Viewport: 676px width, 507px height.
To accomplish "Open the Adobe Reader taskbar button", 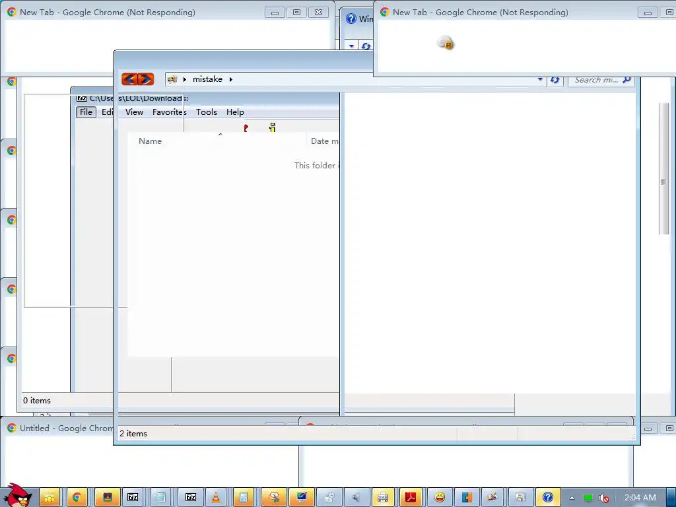I will (x=410, y=498).
